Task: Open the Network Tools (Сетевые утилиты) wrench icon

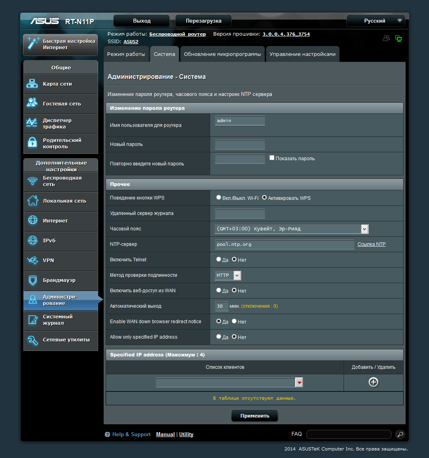Action: [33, 340]
